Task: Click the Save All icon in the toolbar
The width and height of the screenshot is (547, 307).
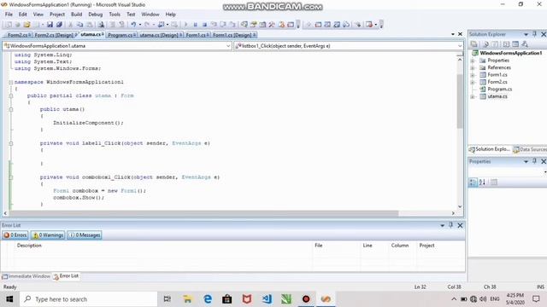Action: pos(59,25)
